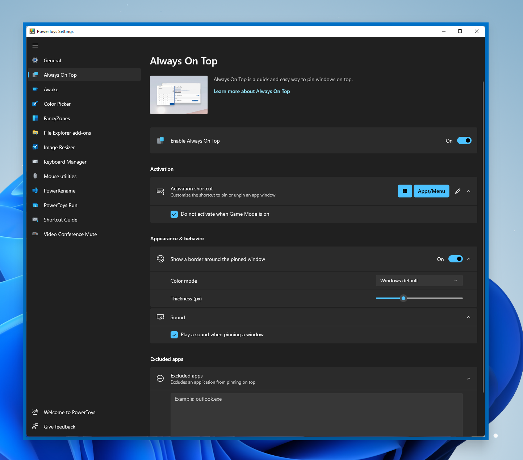The image size is (523, 460).
Task: Collapse the Activation shortcut section
Action: pos(469,191)
